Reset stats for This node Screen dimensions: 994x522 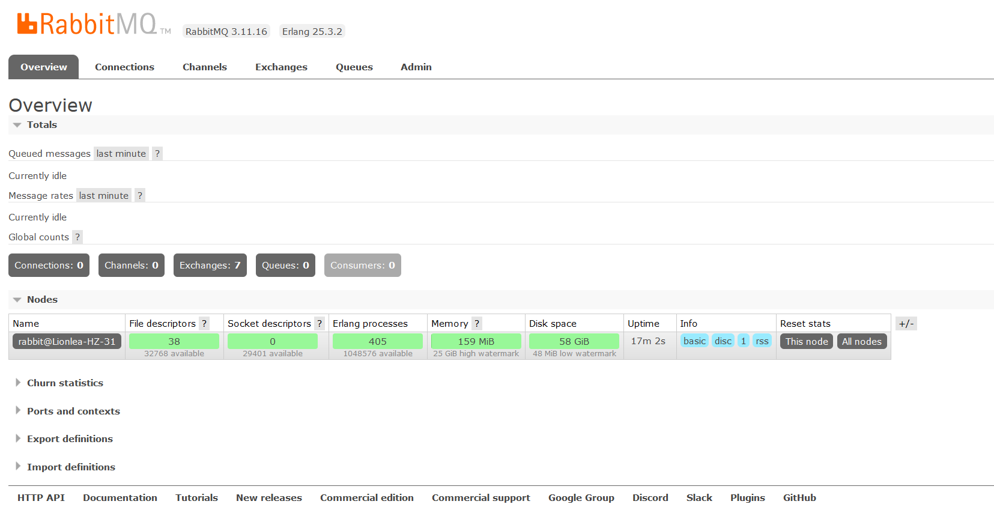coord(807,342)
